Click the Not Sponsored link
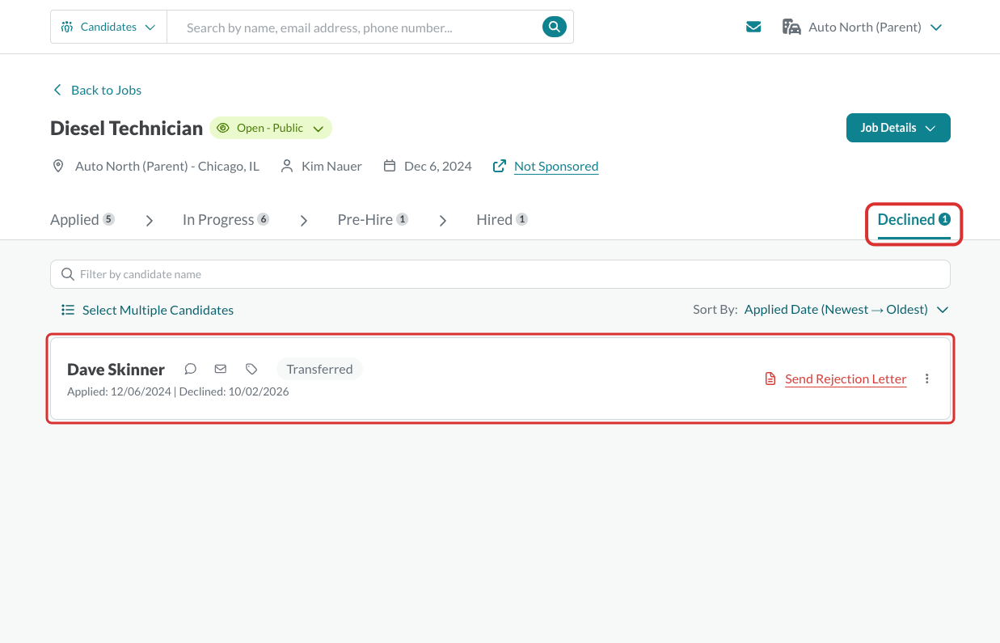This screenshot has width=1000, height=643. point(556,166)
